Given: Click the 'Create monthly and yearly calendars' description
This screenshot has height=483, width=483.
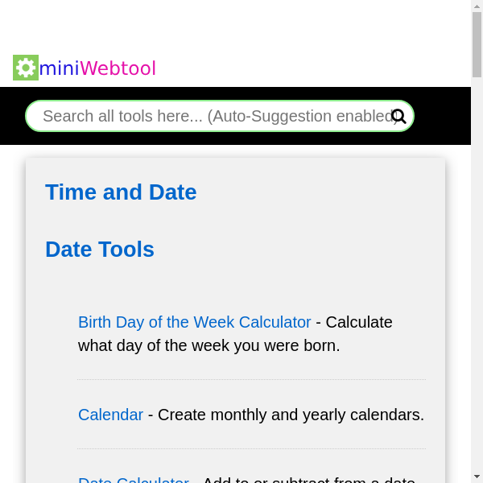Looking at the screenshot, I should (x=290, y=415).
